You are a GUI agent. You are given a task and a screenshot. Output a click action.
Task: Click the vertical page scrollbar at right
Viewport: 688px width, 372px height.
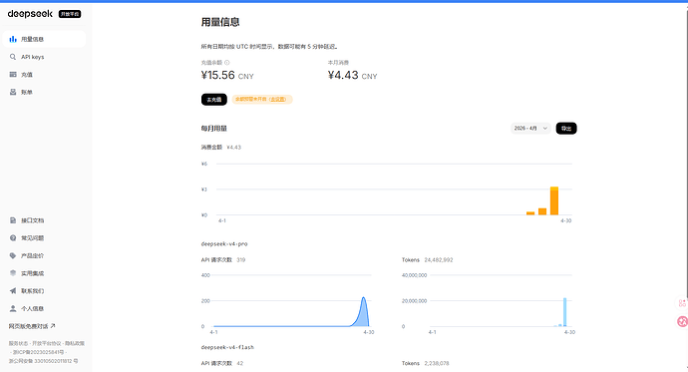tap(686, 154)
